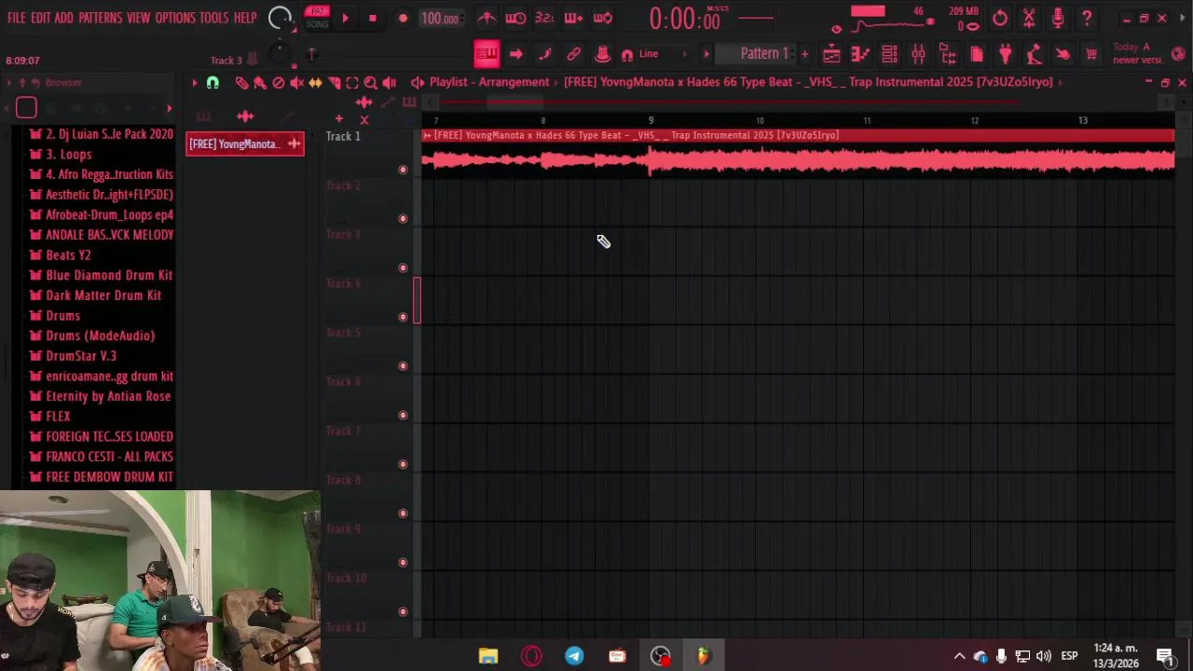
Task: Select the Paint brush tool
Action: click(x=260, y=83)
